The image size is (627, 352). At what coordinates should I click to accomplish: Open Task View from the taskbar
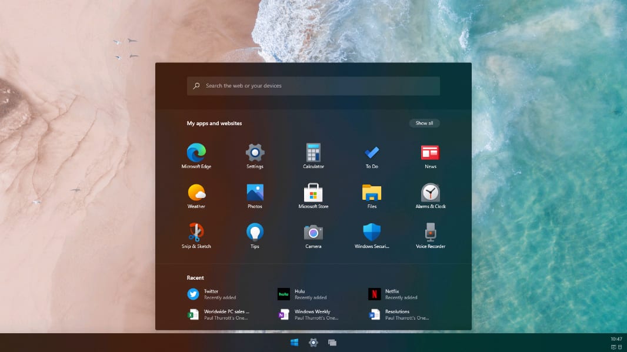coord(332,343)
